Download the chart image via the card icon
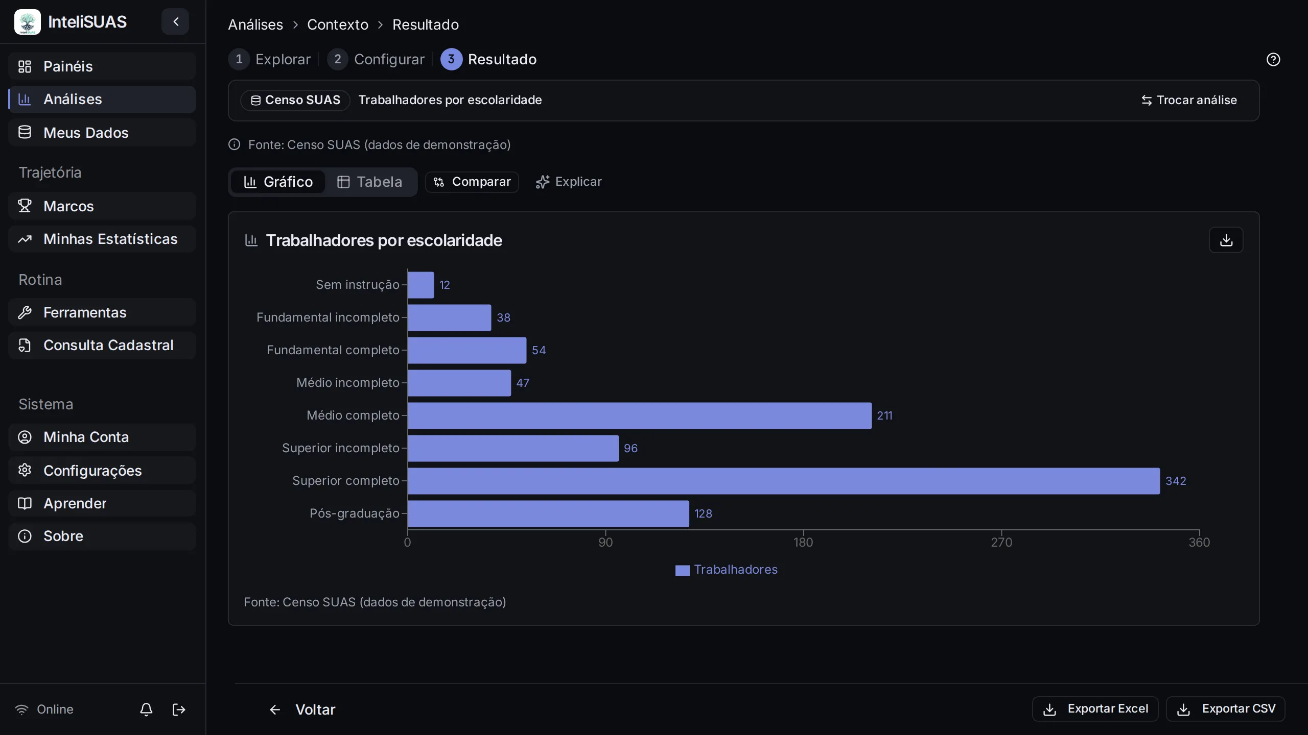Image resolution: width=1308 pixels, height=735 pixels. click(x=1226, y=240)
